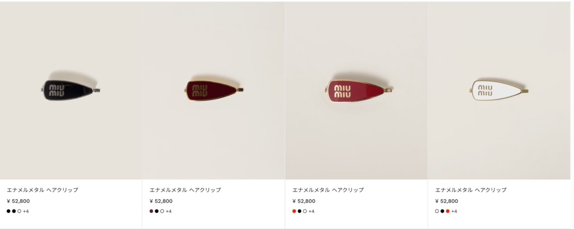
Task: Click the product title under the white clip
Action: (x=471, y=190)
